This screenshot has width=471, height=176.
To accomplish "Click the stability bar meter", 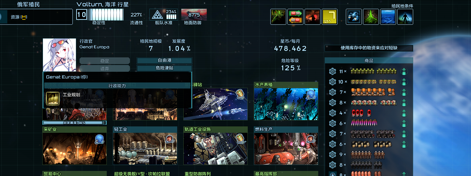I will coord(105,15).
